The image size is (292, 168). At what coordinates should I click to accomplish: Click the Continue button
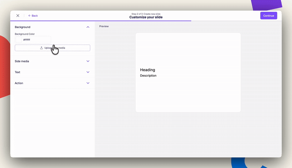tap(269, 16)
